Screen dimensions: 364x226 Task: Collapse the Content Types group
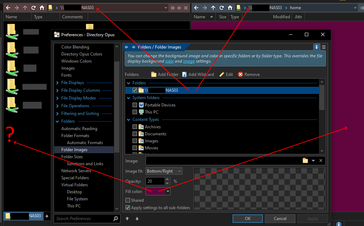coord(128,120)
